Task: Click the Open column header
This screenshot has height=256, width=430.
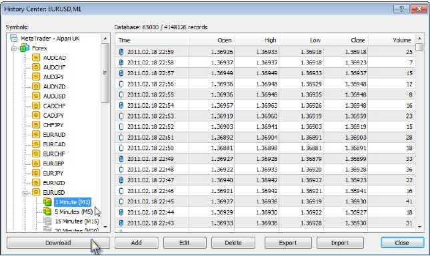Action: pyautogui.click(x=212, y=40)
